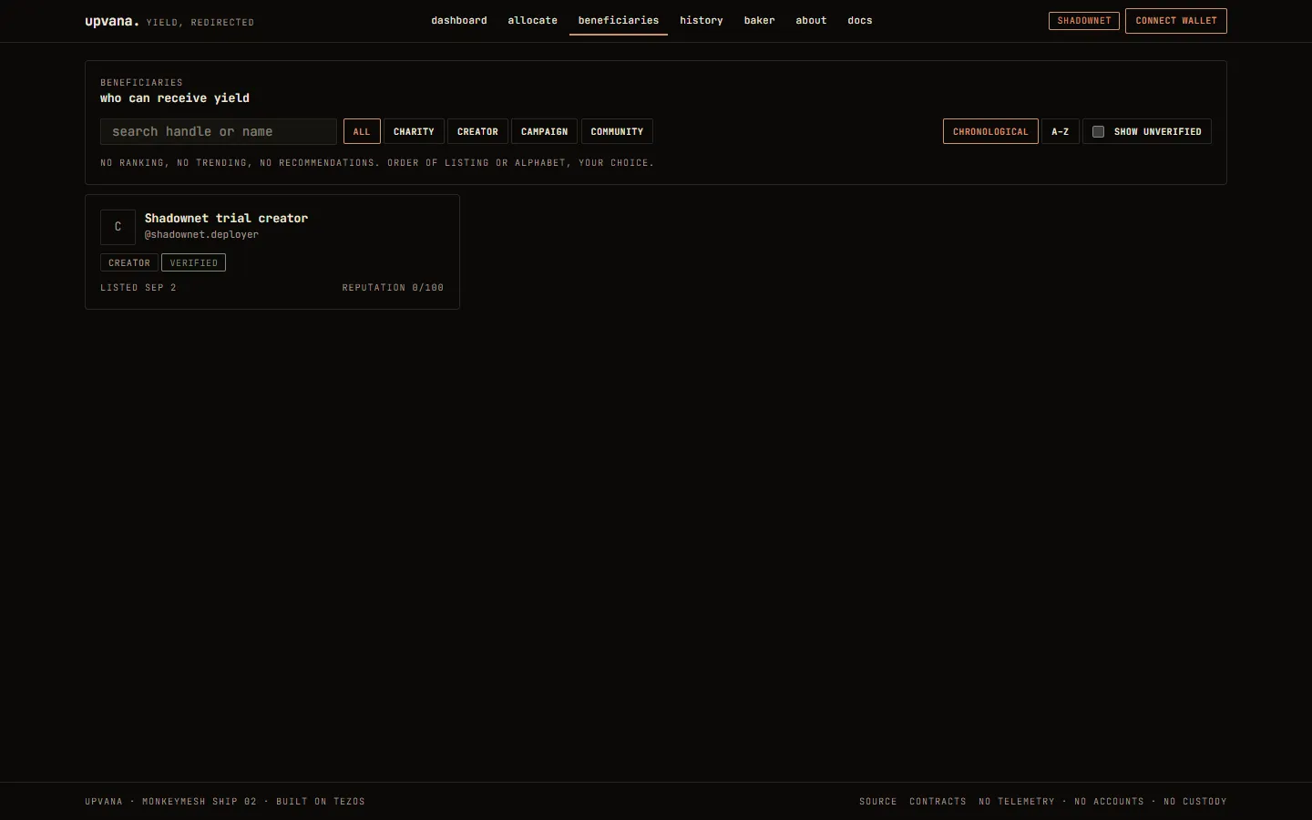The image size is (1312, 820).
Task: Select Chronological sort order
Action: tap(990, 131)
